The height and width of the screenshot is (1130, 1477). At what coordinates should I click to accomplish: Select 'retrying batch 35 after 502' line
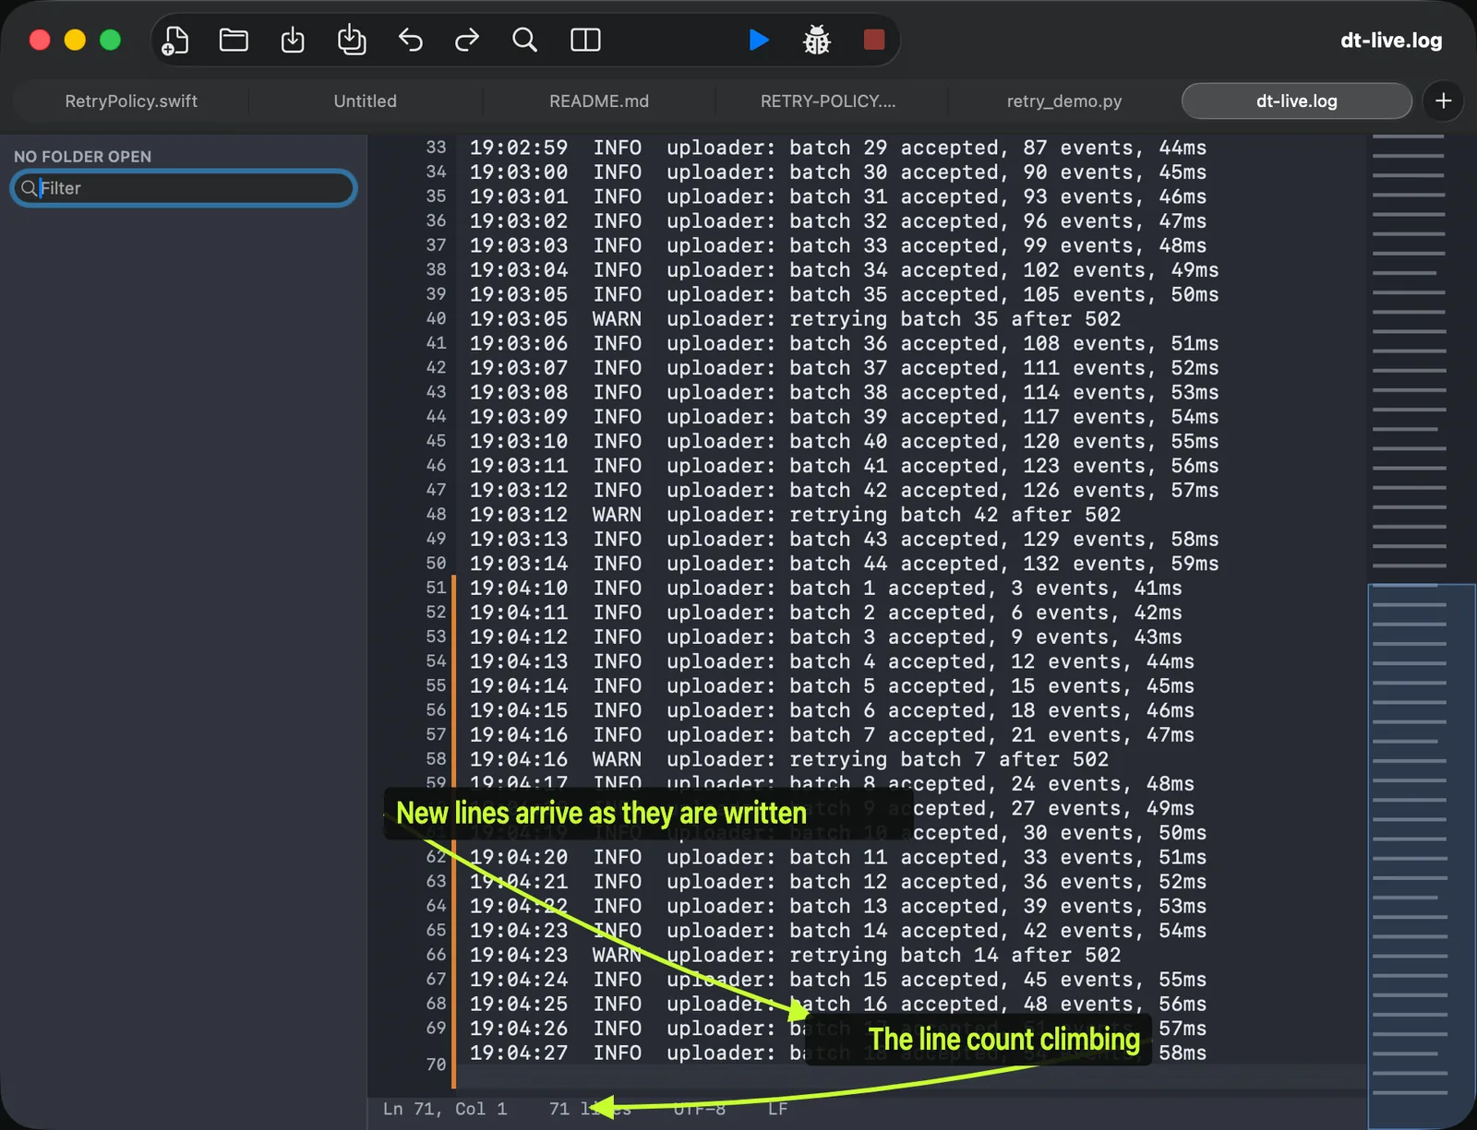point(795,319)
